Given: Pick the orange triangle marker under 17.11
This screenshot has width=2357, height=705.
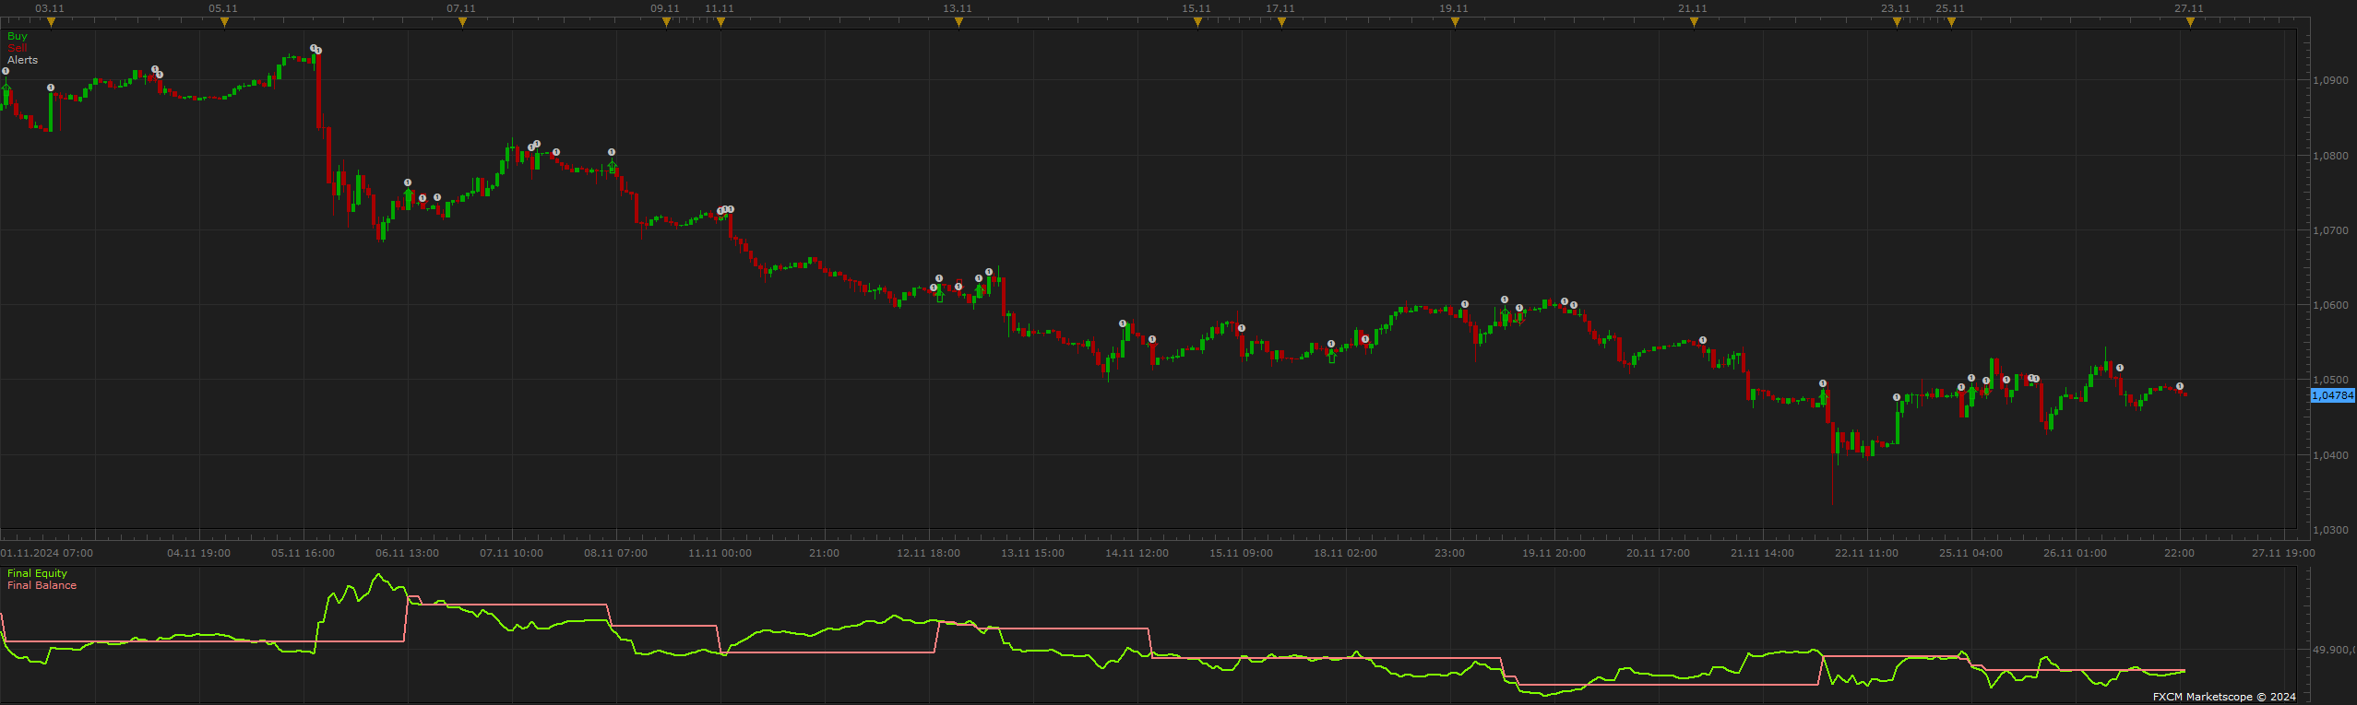Looking at the screenshot, I should [x=1281, y=22].
